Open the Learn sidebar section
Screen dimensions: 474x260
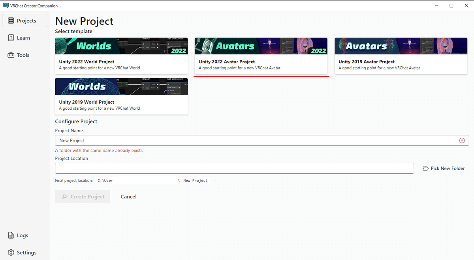tap(25, 38)
